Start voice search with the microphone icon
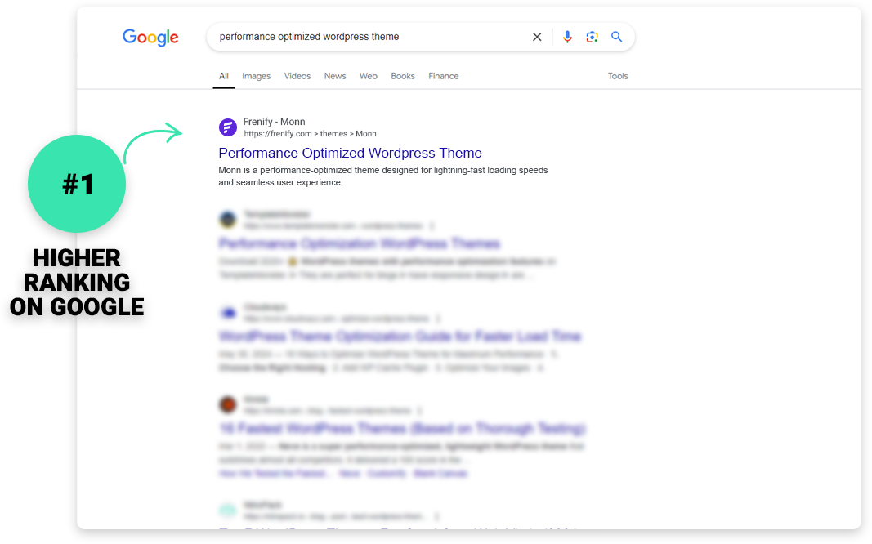The height and width of the screenshot is (544, 872). pyautogui.click(x=567, y=37)
